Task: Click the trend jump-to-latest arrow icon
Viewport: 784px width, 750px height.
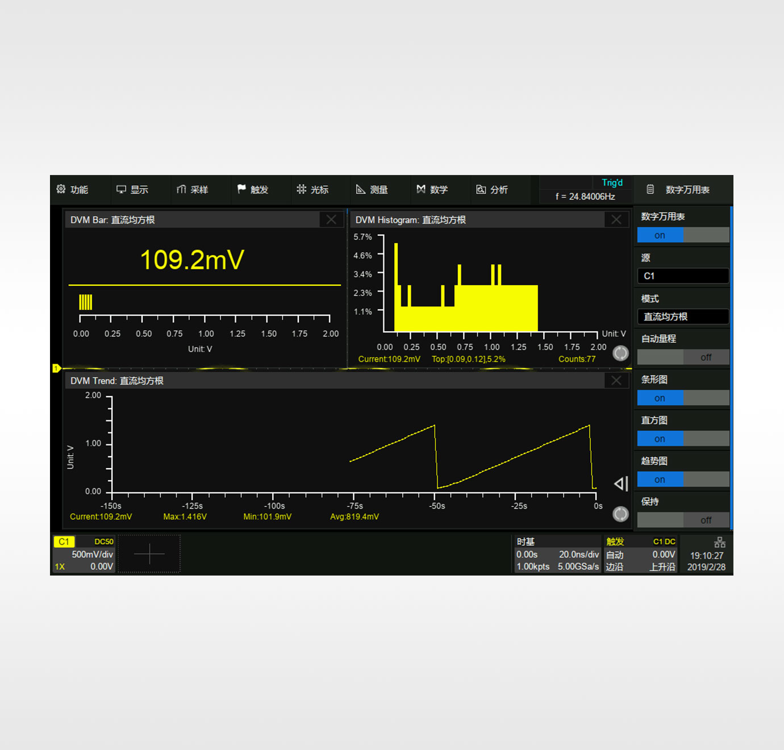Action: tap(620, 484)
